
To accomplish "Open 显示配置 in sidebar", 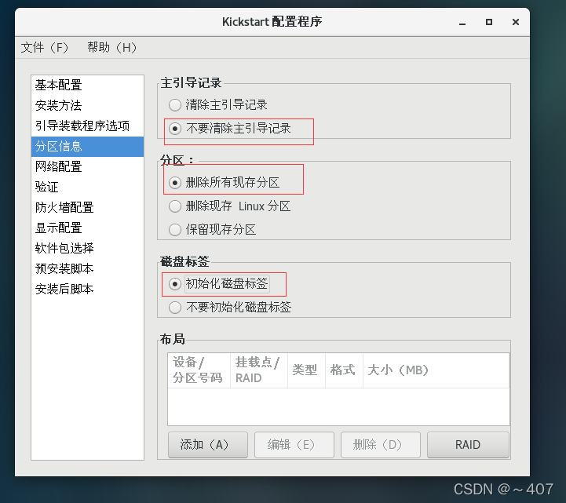I will coord(87,228).
